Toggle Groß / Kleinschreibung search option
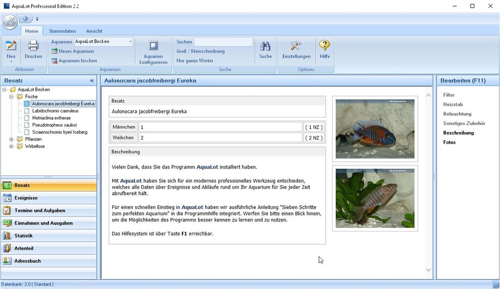Viewport: 500px width, 289px height. click(201, 51)
